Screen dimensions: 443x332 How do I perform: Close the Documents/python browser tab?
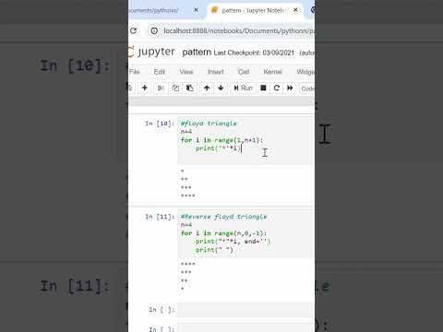(196, 10)
